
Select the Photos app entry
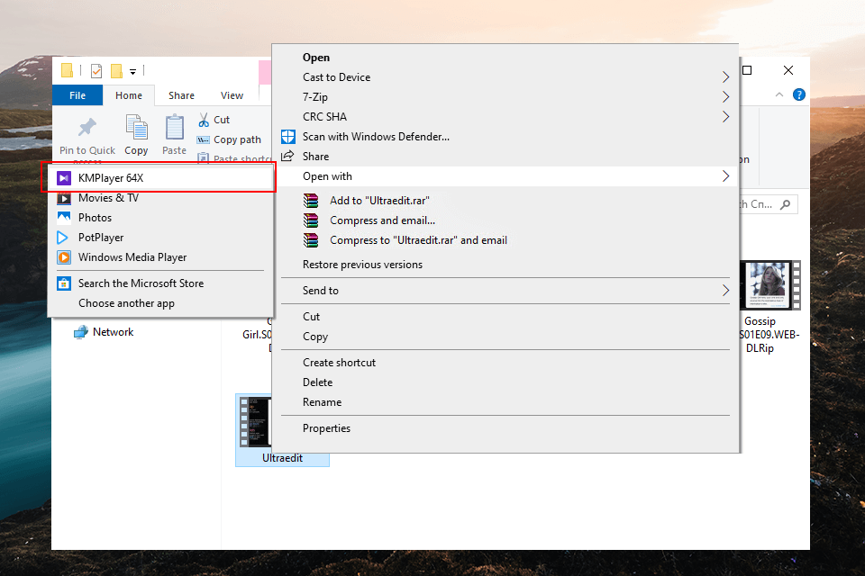click(x=95, y=218)
